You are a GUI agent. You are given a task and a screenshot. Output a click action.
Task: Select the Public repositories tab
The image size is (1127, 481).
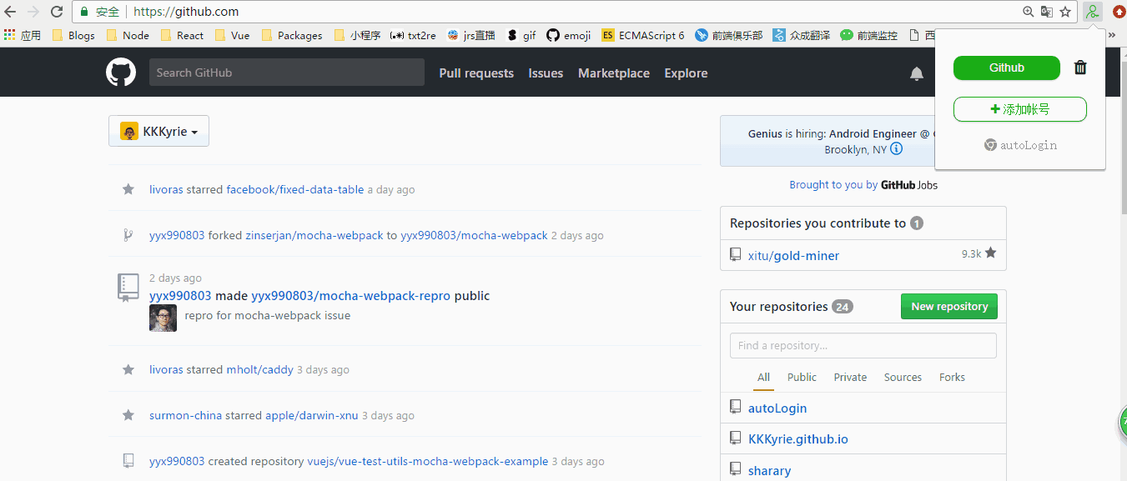point(802,377)
